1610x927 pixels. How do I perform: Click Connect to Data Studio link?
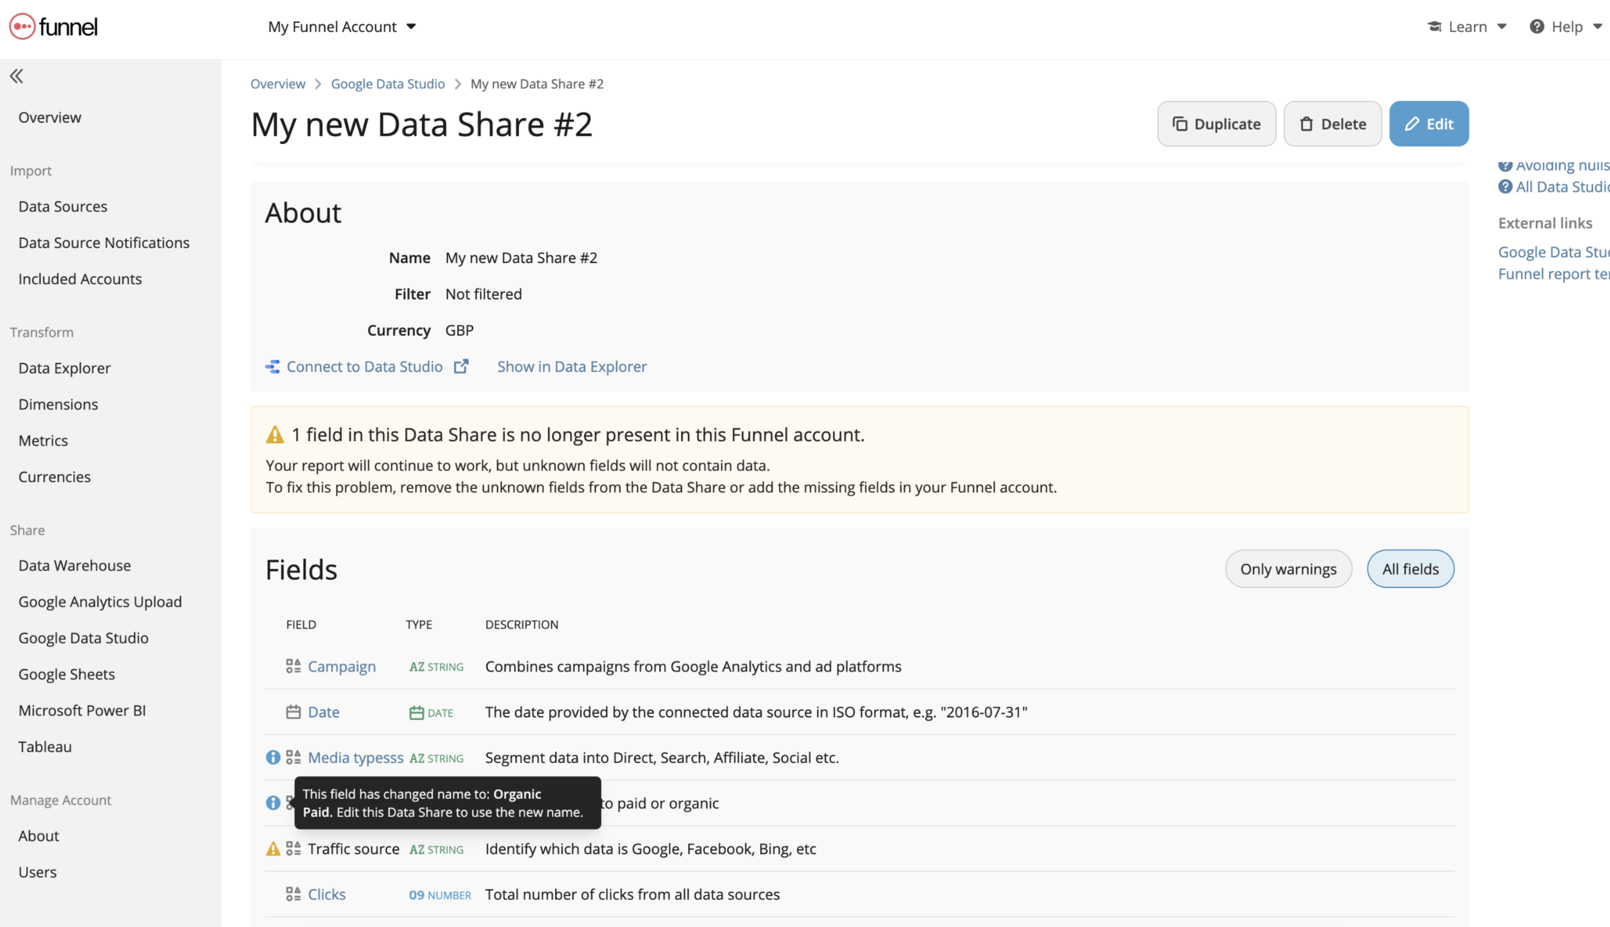point(364,365)
